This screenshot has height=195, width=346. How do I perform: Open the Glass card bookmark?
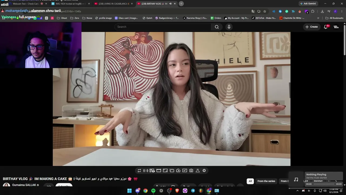coord(126,18)
